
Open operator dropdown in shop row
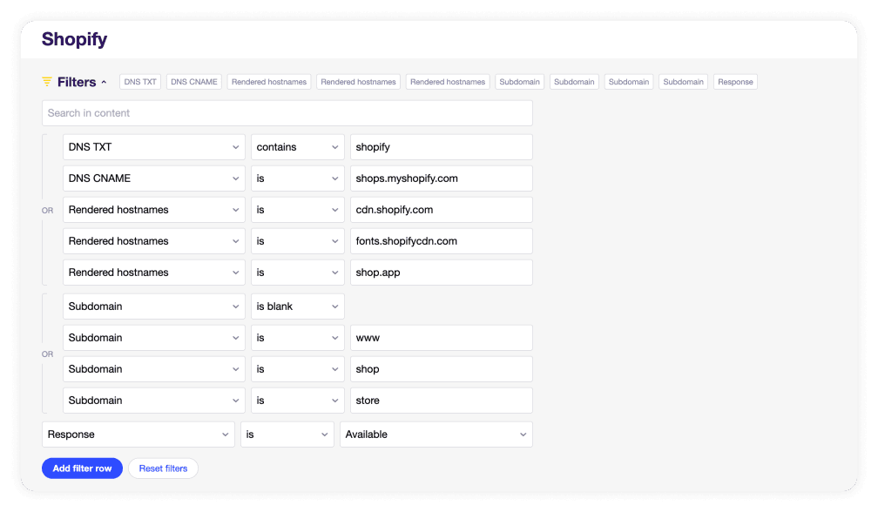(297, 369)
